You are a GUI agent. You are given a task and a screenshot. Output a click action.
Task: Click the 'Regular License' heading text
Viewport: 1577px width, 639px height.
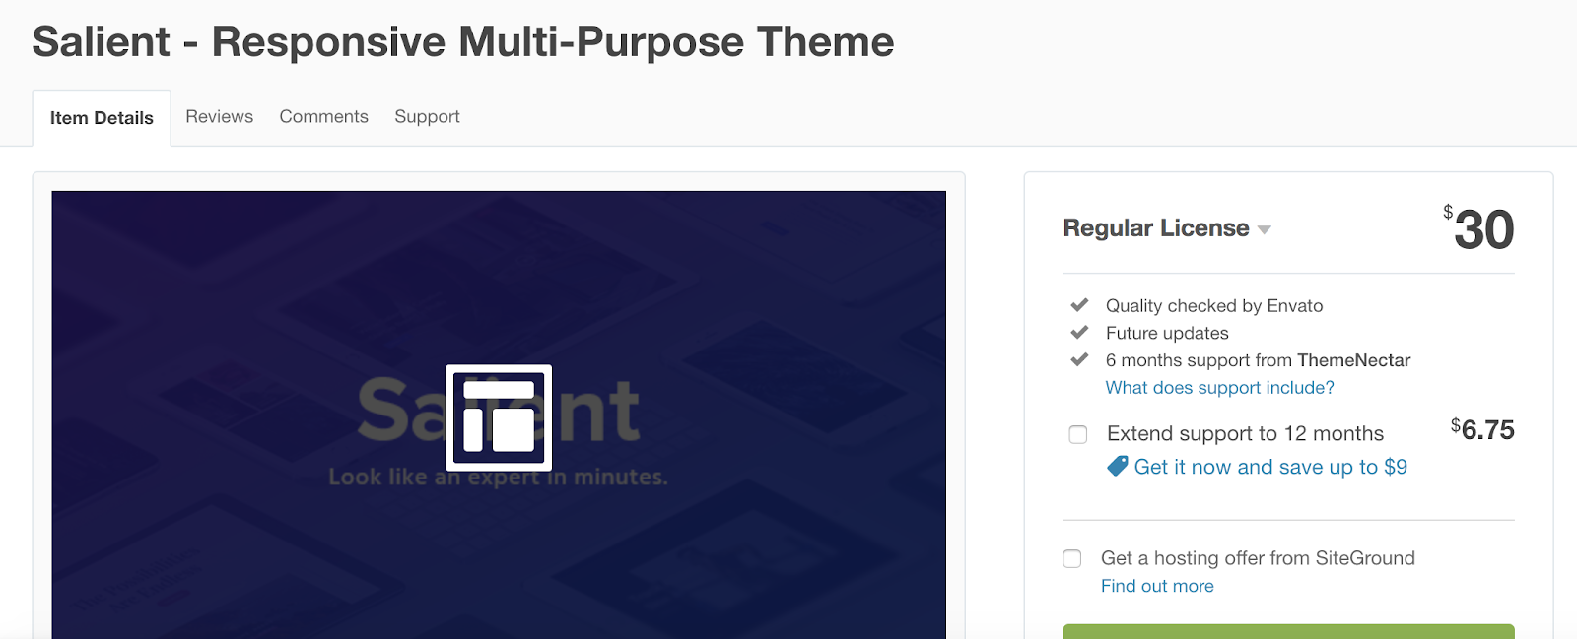(1156, 228)
